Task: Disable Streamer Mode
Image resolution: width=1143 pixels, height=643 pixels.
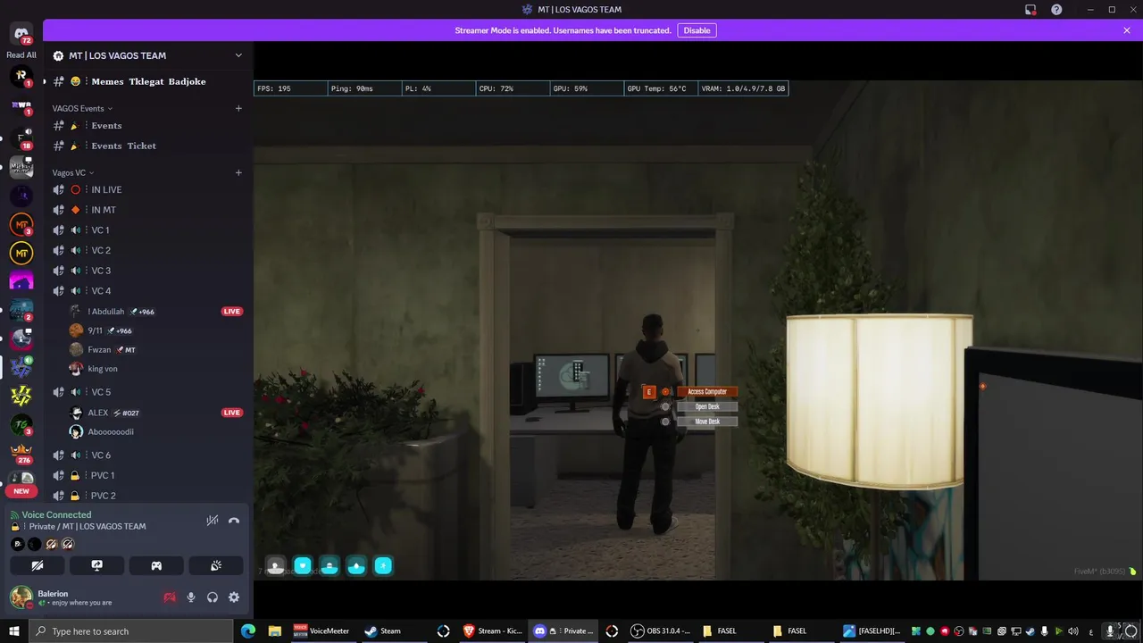Action: [697, 30]
